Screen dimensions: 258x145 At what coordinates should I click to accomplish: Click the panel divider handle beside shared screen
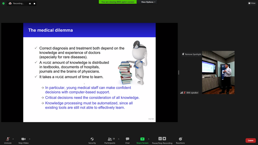coord(179,72)
